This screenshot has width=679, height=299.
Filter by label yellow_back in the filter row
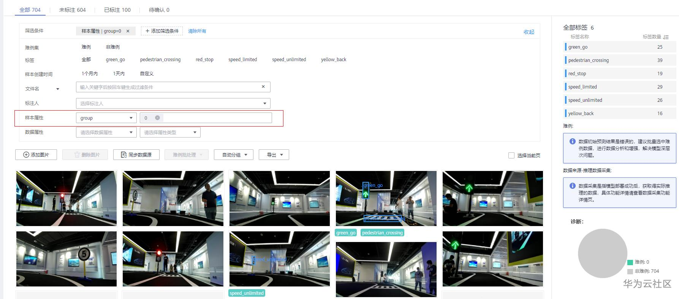pos(334,60)
